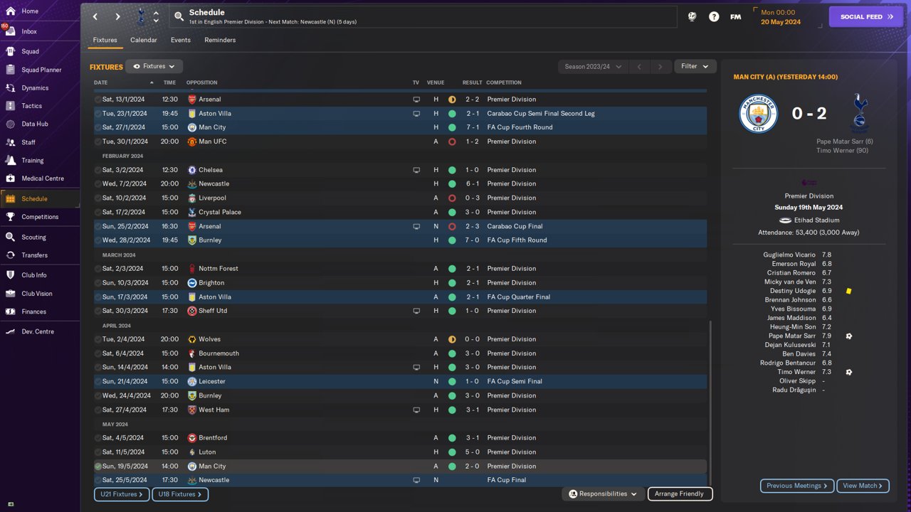Click the Tottenham club badge in top bar

[x=140, y=16]
